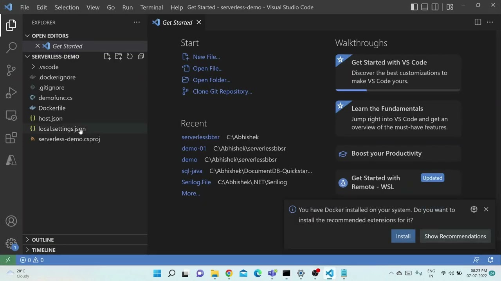Screen dimensions: 501x281
Task: Toggle the bottom panel layout icon
Action: [x=425, y=7]
